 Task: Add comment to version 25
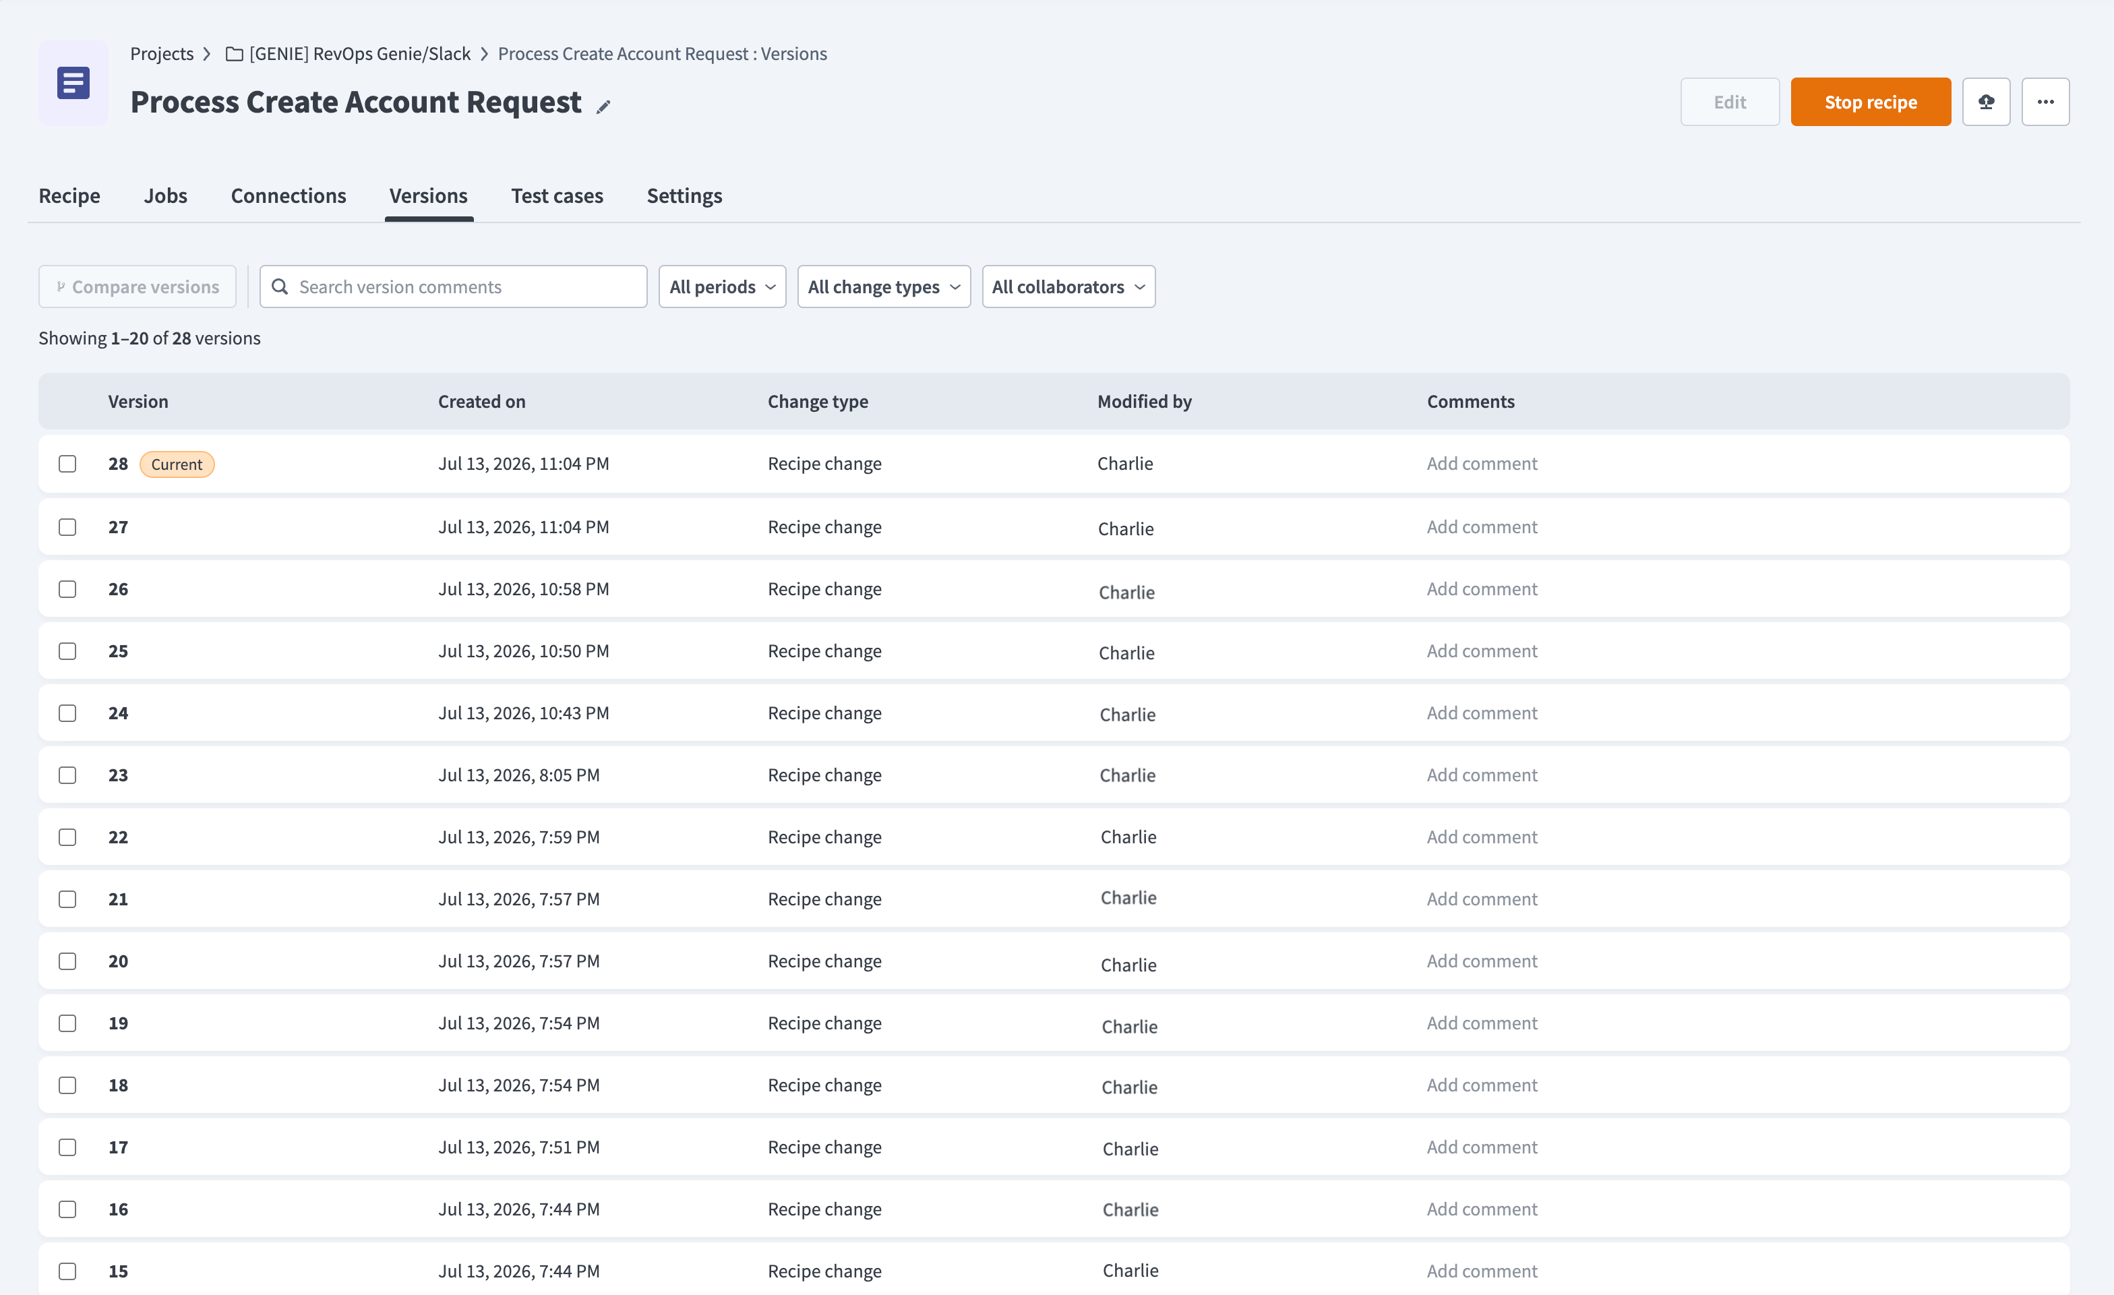[1482, 651]
